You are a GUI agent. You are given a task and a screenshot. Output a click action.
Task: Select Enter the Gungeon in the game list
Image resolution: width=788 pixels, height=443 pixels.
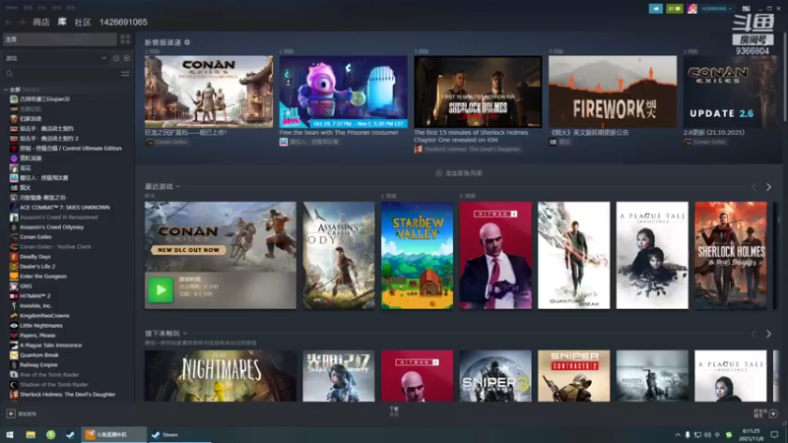(43, 277)
